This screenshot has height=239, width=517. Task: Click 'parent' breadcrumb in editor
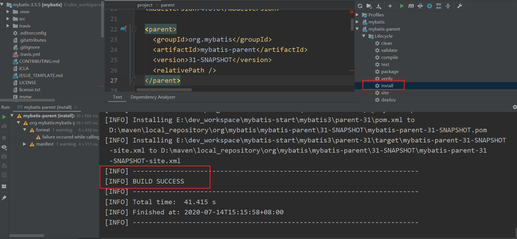tap(168, 5)
